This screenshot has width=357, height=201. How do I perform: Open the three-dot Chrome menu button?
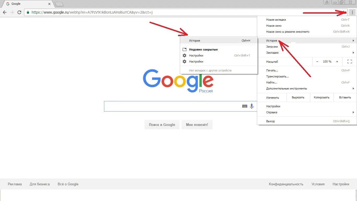coord(352,12)
